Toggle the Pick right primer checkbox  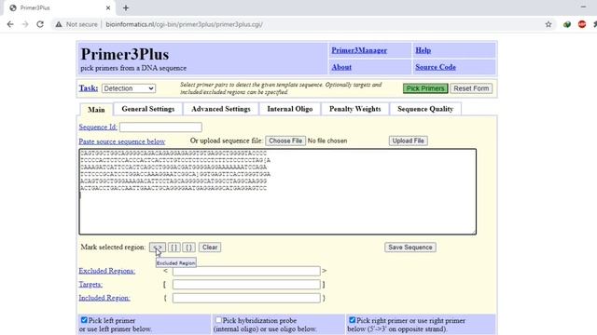353,320
